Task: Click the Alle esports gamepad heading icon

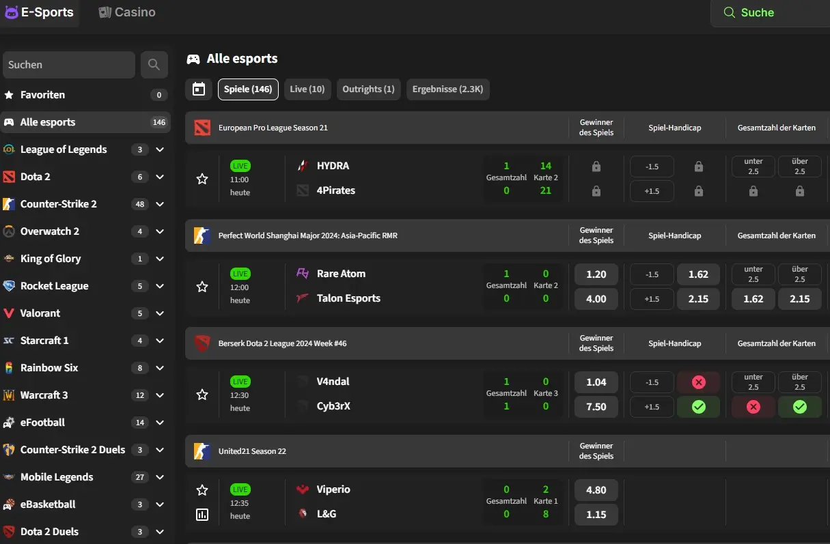Action: coord(193,59)
